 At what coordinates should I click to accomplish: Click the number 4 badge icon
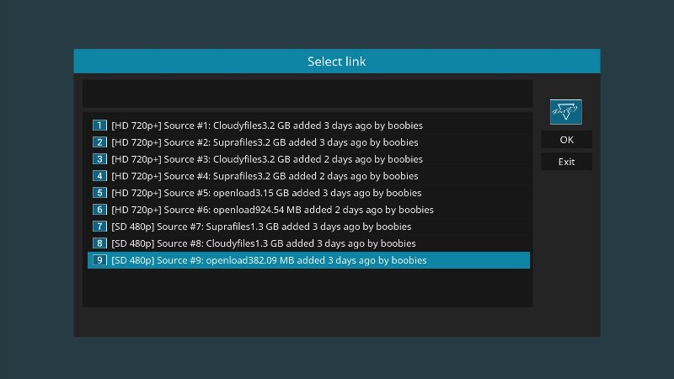pyautogui.click(x=99, y=176)
